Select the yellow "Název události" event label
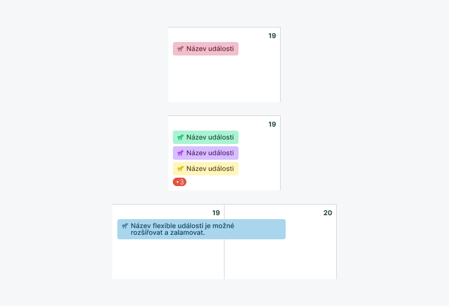The height and width of the screenshot is (306, 449). [210, 169]
